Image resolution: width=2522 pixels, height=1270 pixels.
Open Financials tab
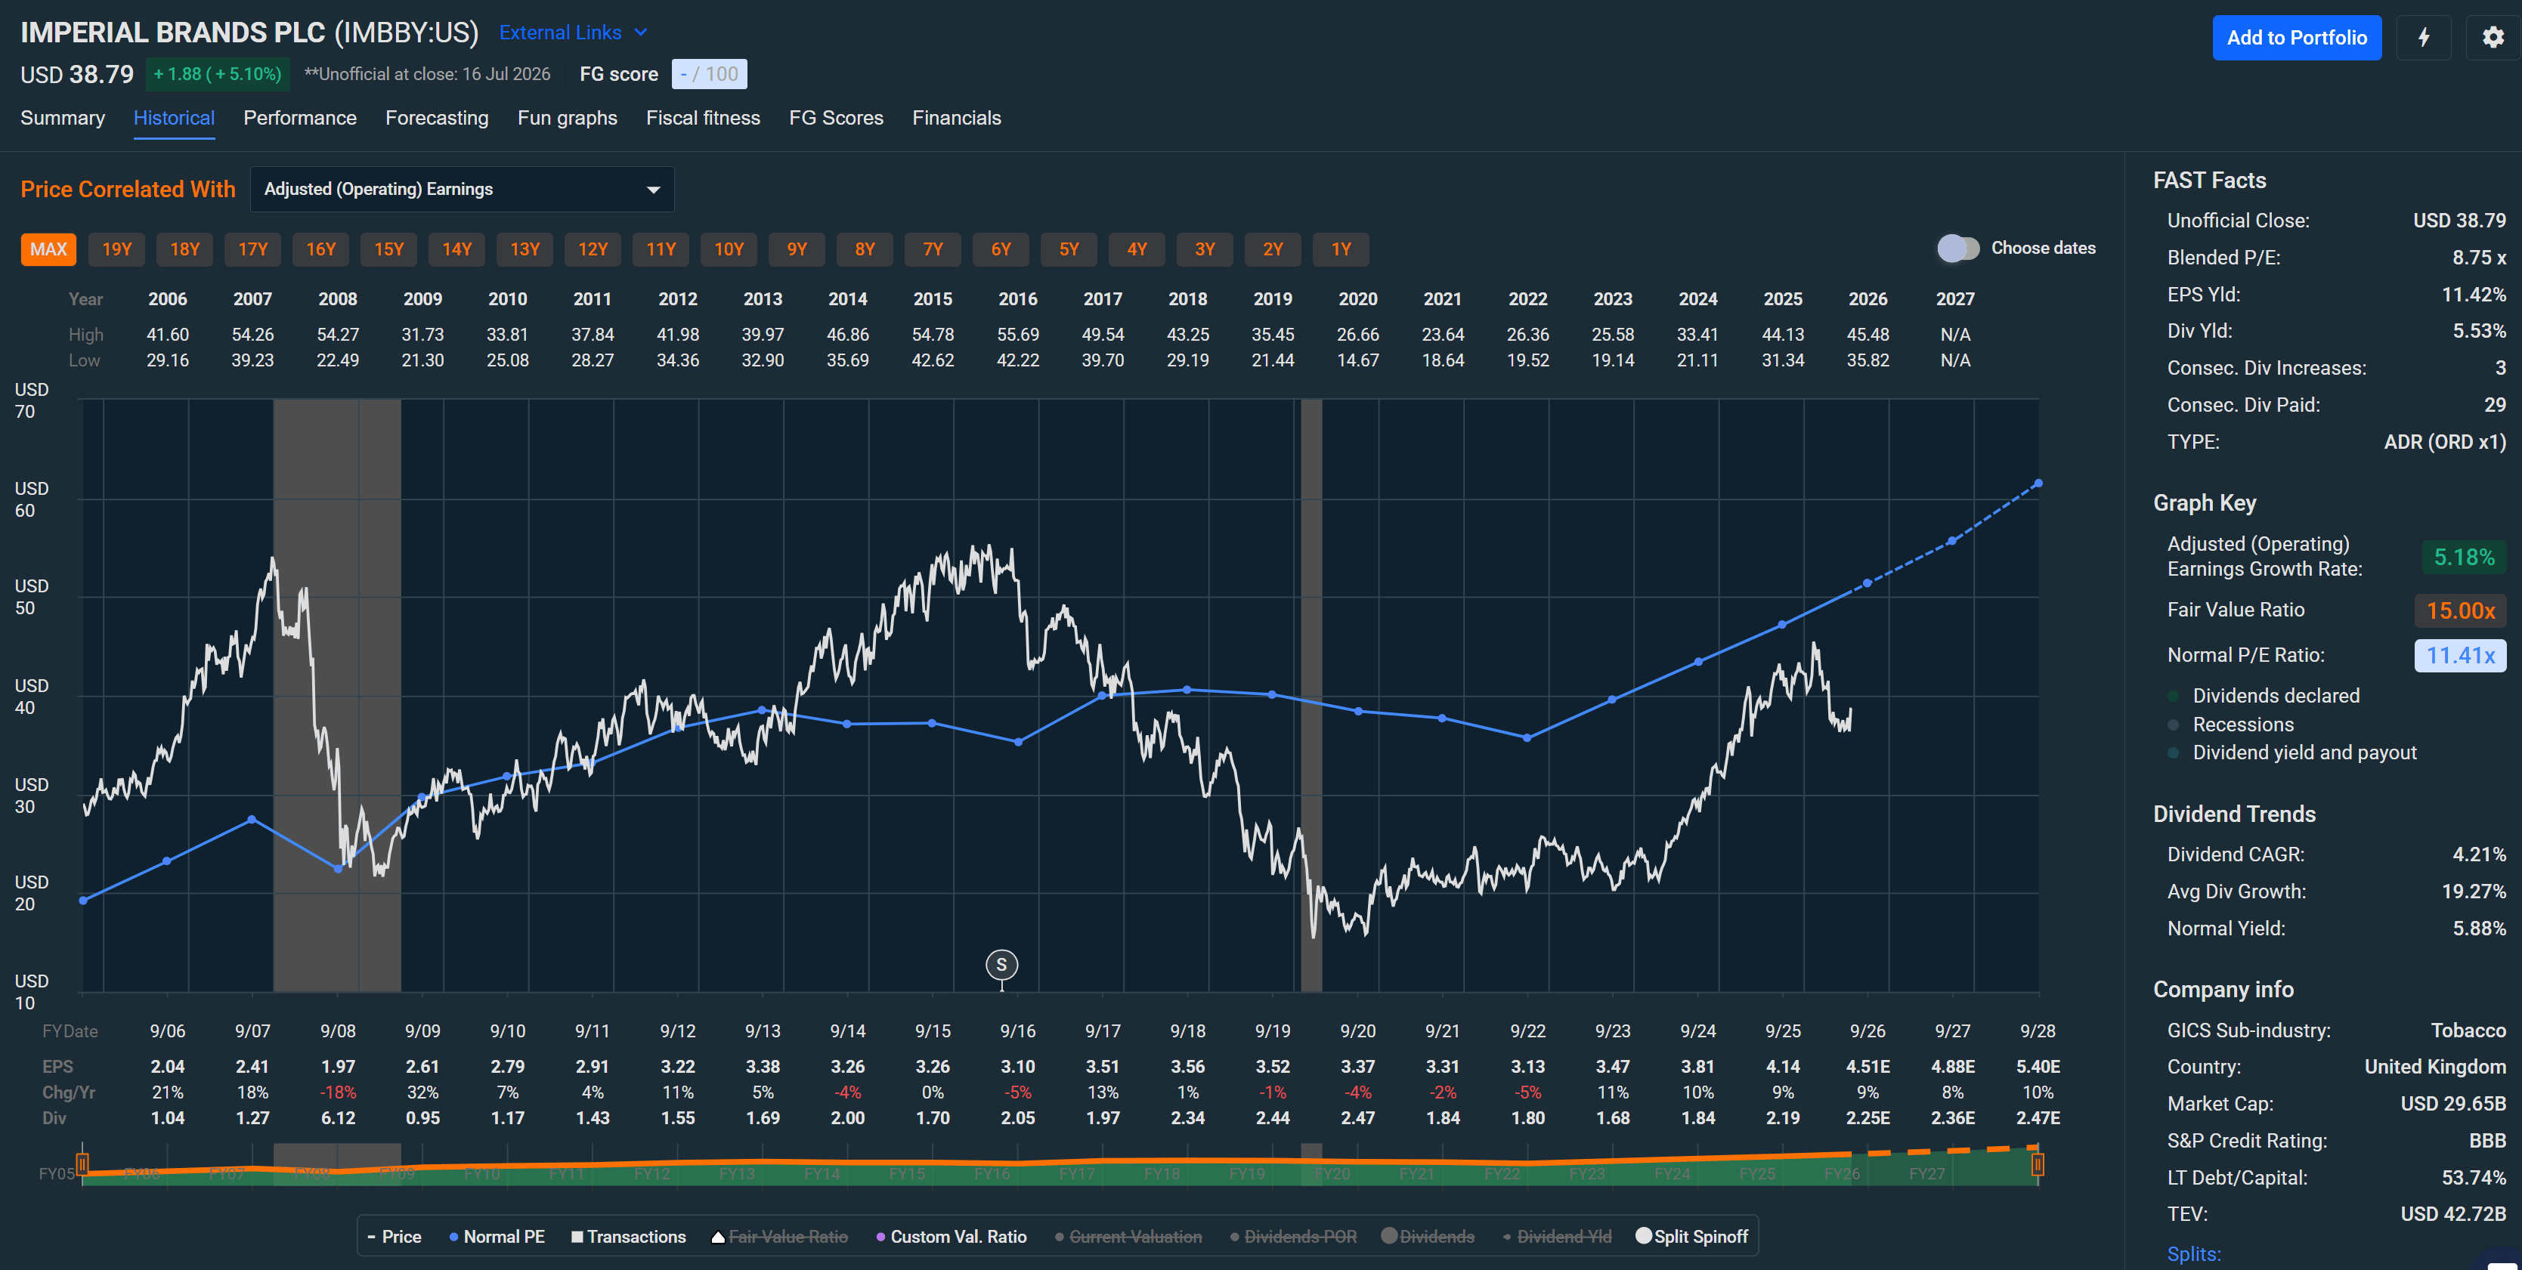(957, 117)
